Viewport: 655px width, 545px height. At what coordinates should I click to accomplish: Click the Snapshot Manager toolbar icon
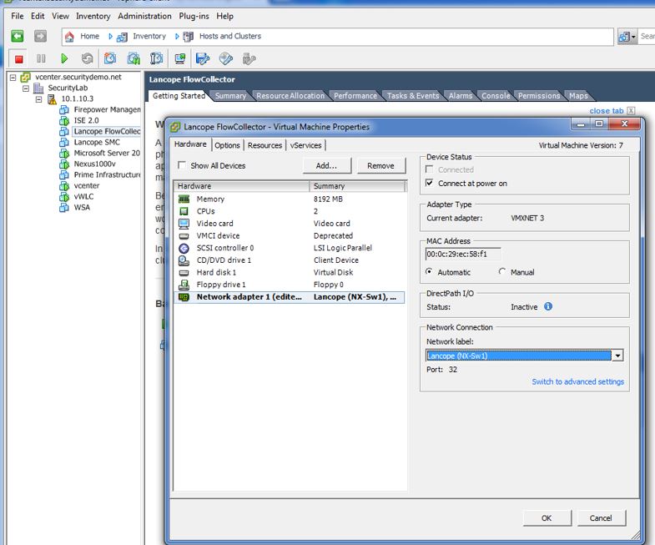156,58
